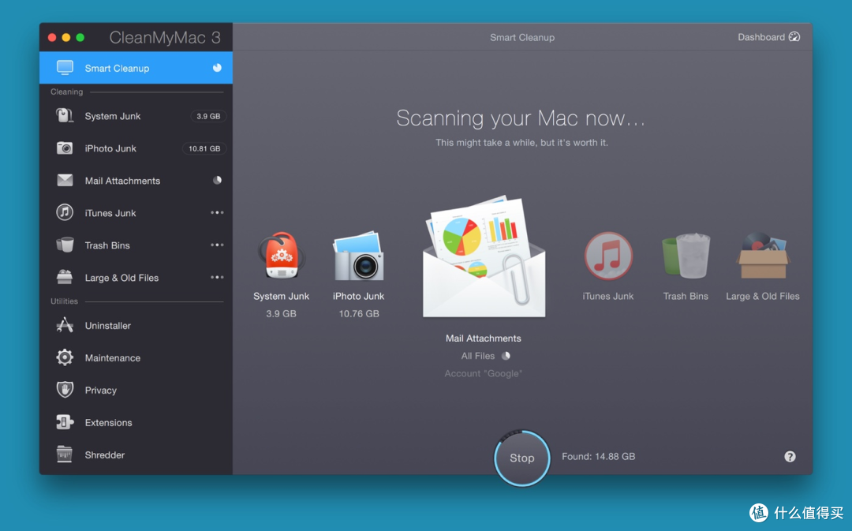Image resolution: width=852 pixels, height=531 pixels.
Task: Click the Trash Bins bucket icon in sidebar
Action: pyautogui.click(x=65, y=245)
